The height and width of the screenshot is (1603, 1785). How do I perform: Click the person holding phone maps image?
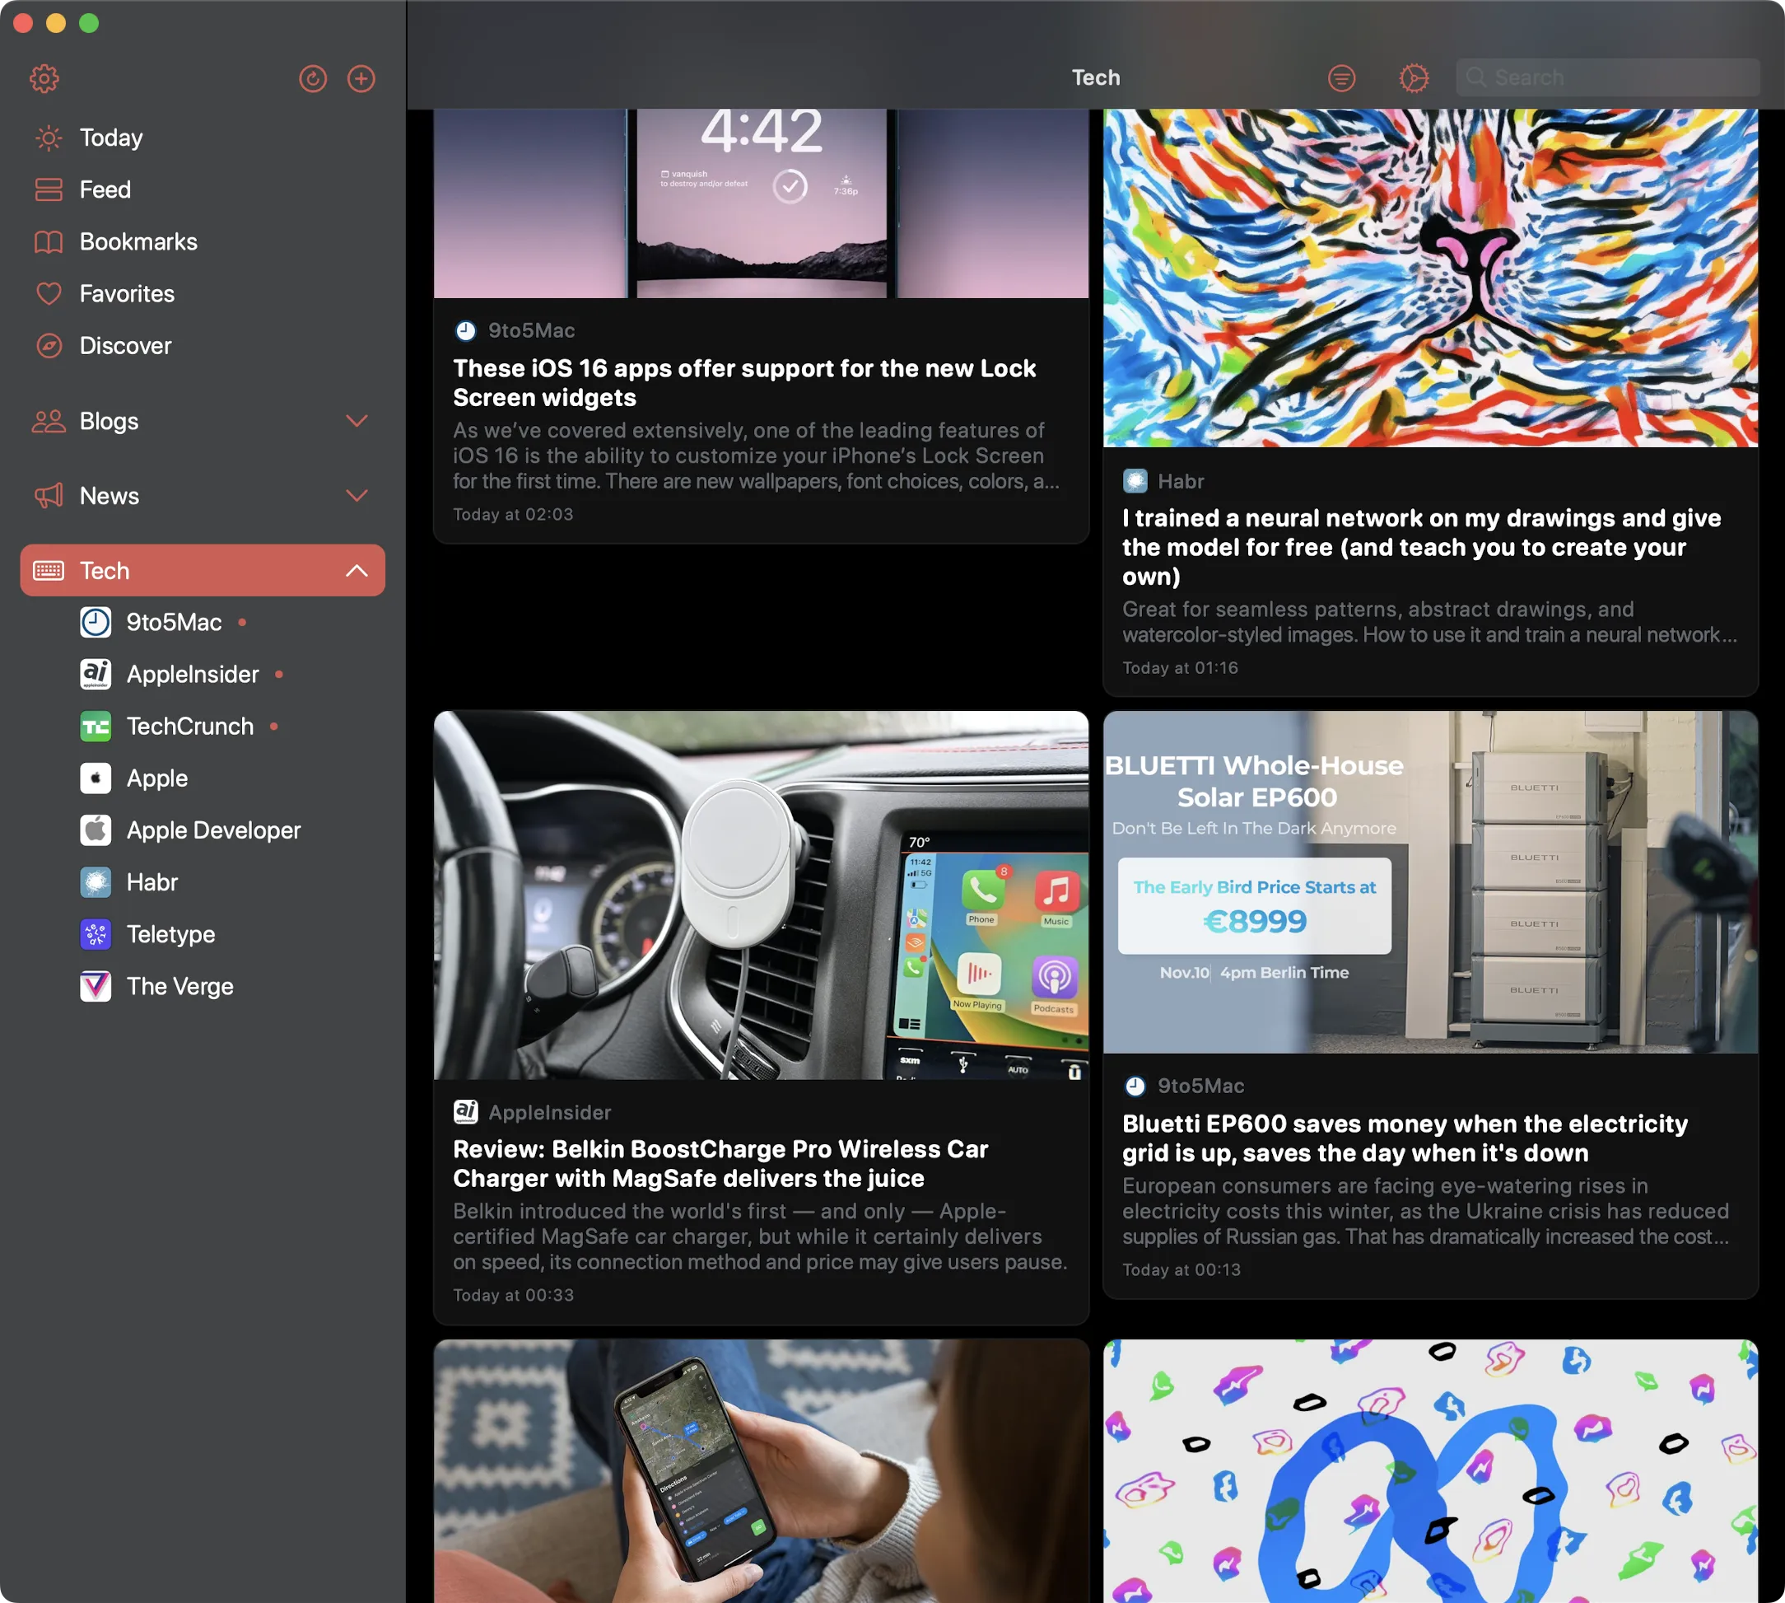pyautogui.click(x=762, y=1471)
